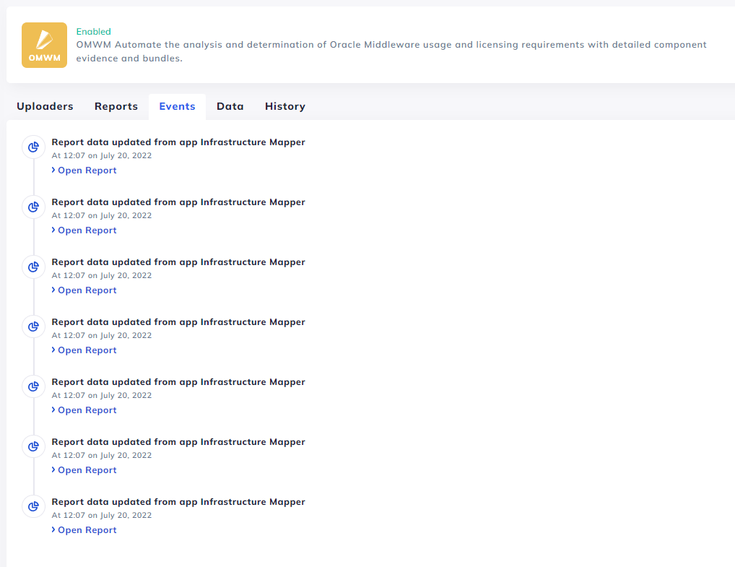
Task: Switch to the Uploaders tab
Action: click(x=45, y=106)
